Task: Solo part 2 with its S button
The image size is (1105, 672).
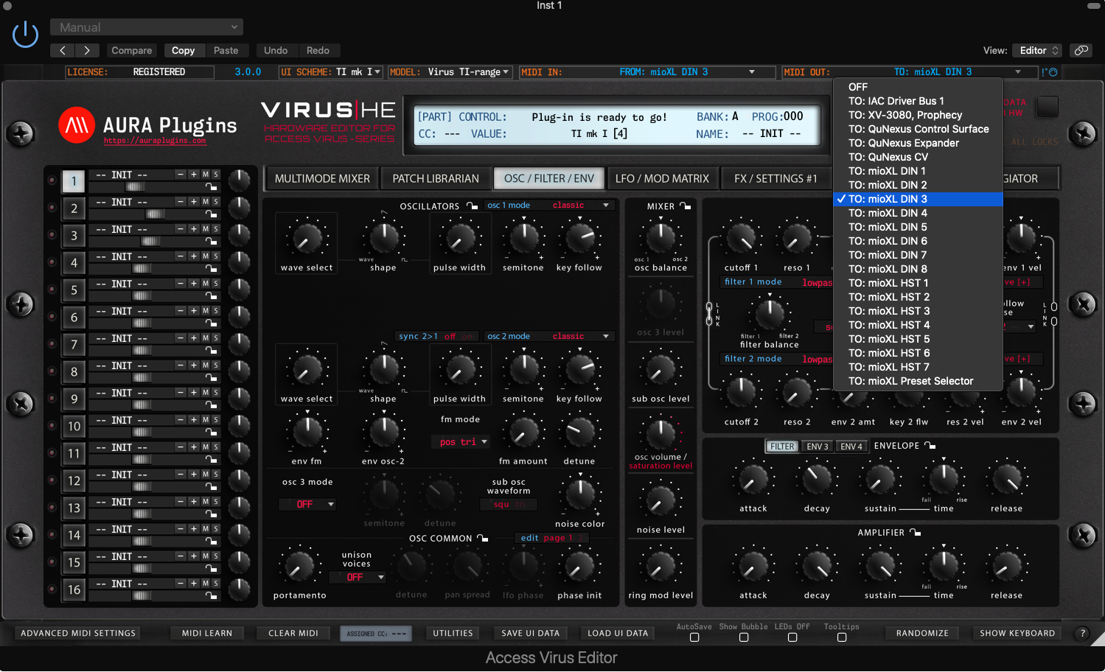Action: pos(216,202)
